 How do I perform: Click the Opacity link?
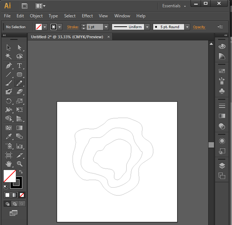[199, 27]
